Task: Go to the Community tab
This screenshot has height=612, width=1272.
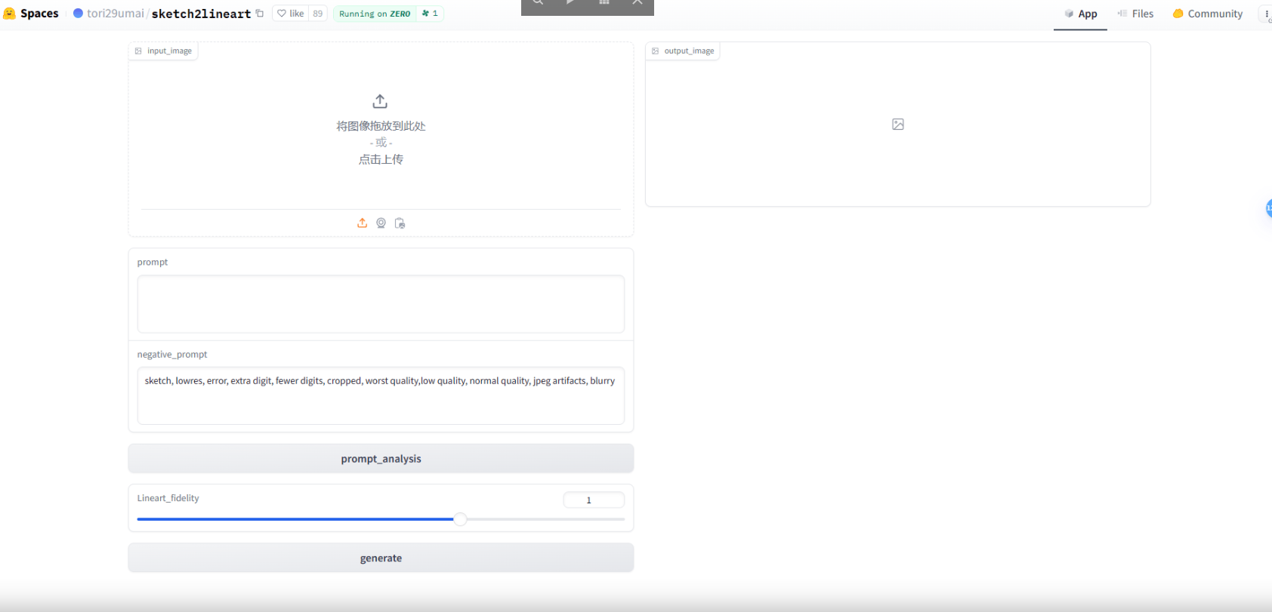Action: [x=1207, y=14]
